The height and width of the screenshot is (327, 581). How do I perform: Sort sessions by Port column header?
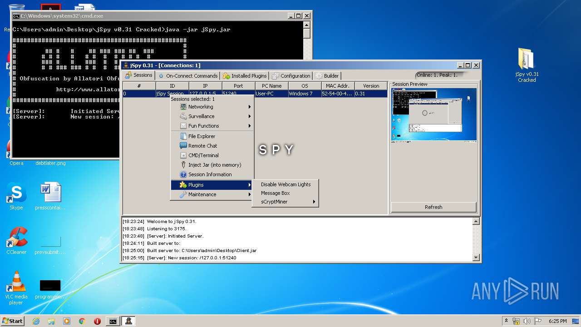239,86
